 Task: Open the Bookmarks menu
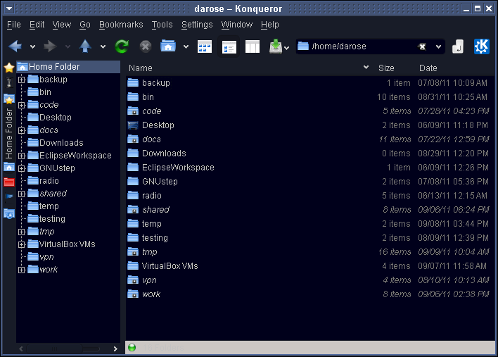point(121,25)
